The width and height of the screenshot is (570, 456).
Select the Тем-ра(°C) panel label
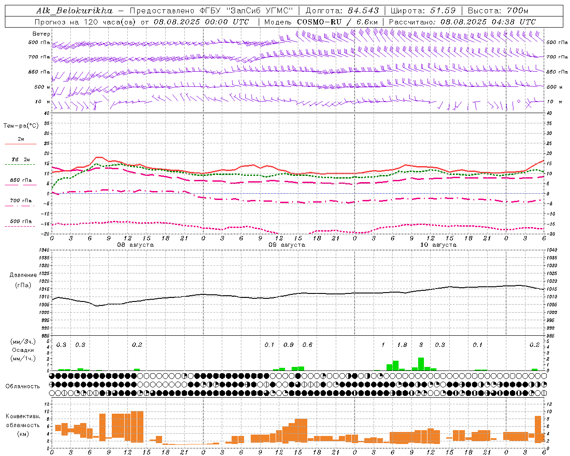click(21, 126)
